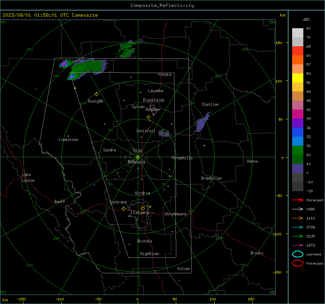Click the Ponoka city label
325x304 pixels.
pos(165,74)
